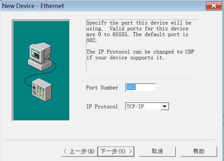Open help using the 帮助 button

click(x=199, y=151)
